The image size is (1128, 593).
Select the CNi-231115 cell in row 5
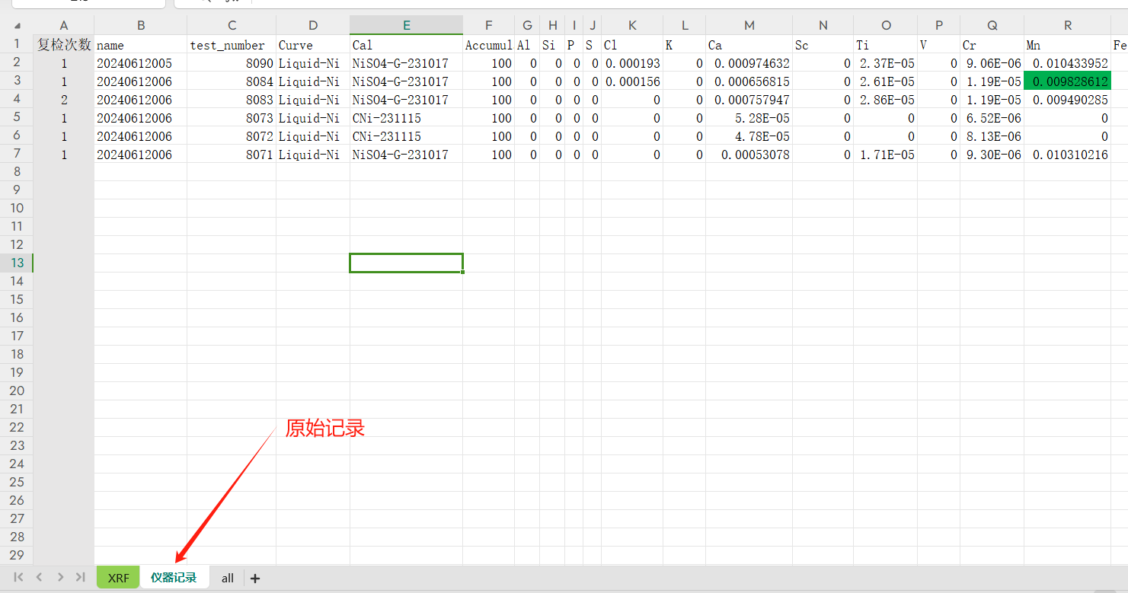tap(406, 118)
